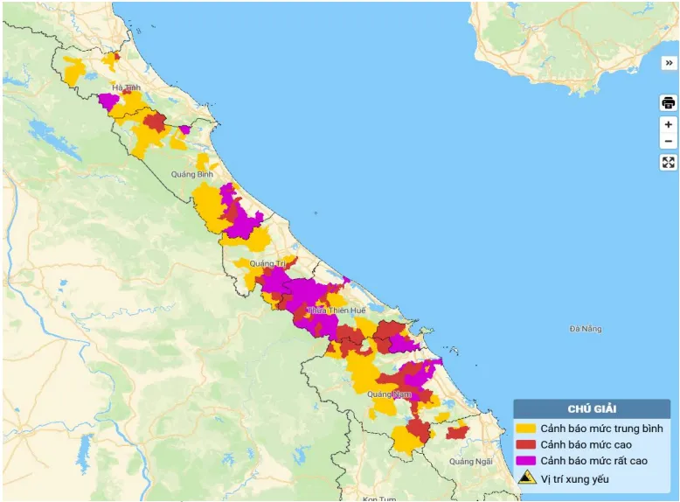Zoom out with the minus button
Screen dimensions: 680x502
[668, 142]
